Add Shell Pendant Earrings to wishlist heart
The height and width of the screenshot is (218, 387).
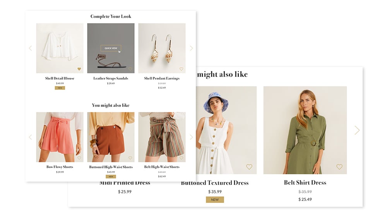pos(181,69)
